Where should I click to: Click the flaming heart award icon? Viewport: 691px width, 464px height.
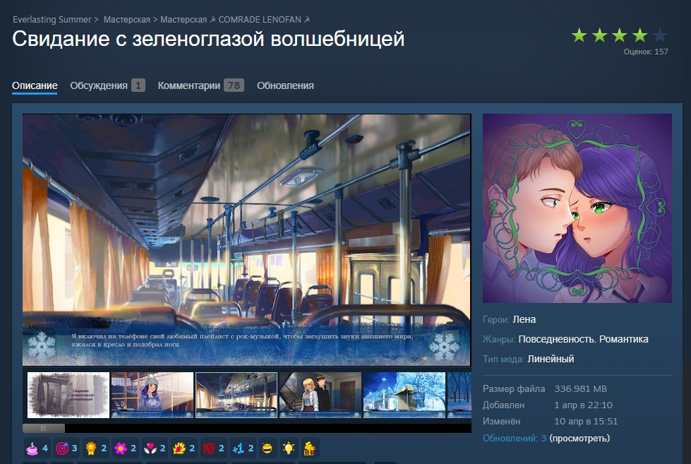pos(179,448)
